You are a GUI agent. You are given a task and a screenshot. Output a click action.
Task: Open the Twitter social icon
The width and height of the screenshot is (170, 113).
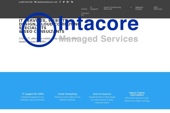(x=64, y=2)
